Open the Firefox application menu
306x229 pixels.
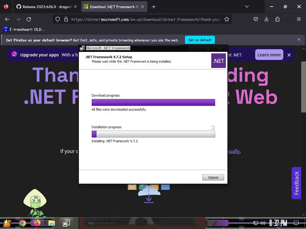(x=299, y=19)
